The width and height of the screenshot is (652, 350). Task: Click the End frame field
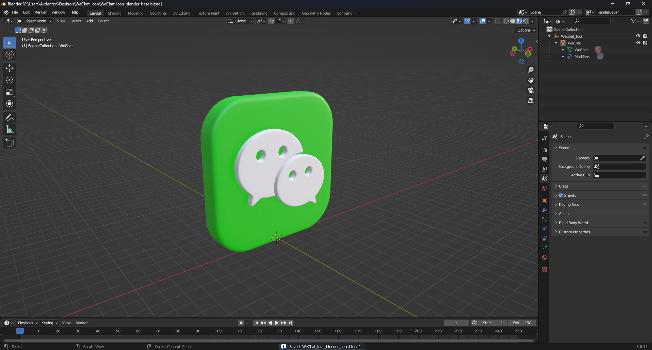click(522, 323)
